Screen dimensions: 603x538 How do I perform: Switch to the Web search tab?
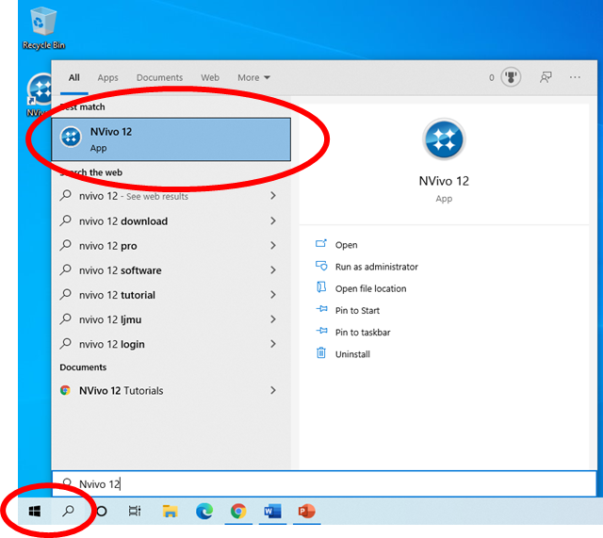click(210, 77)
